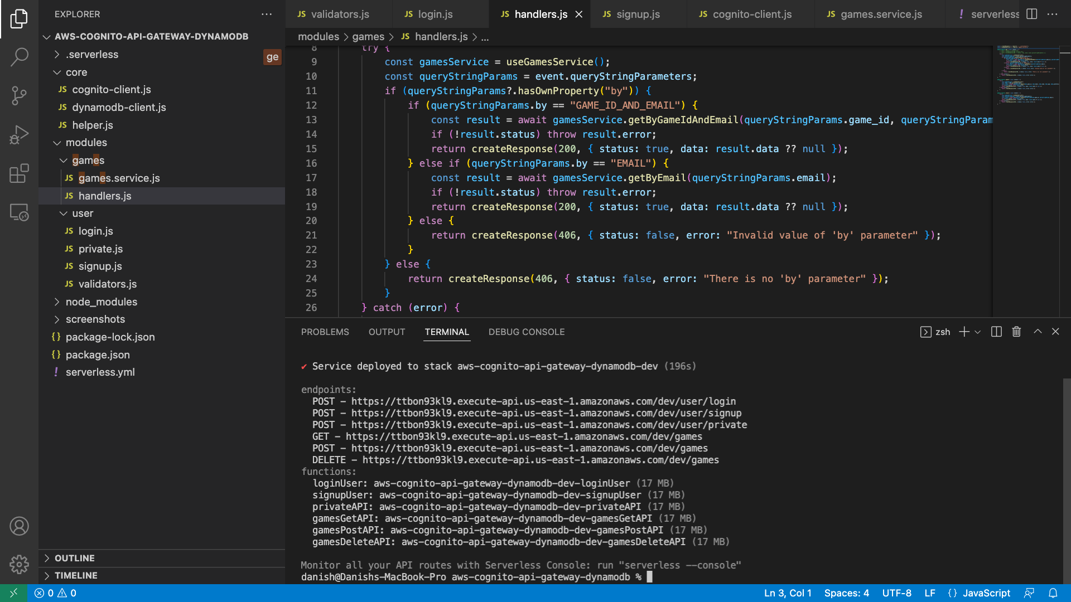Screen dimensions: 1071x602
Task: Toggle split editor right layout
Action: coord(1032,14)
